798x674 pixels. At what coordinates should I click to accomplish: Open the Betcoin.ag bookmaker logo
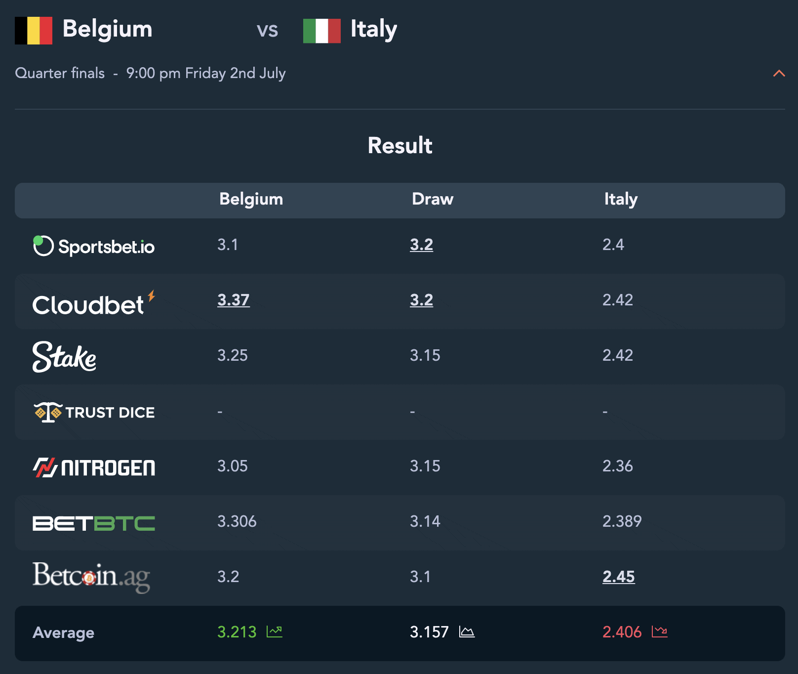(x=91, y=577)
